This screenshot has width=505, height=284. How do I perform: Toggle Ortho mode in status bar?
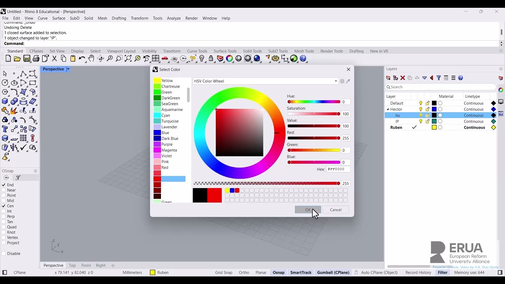coord(244,273)
